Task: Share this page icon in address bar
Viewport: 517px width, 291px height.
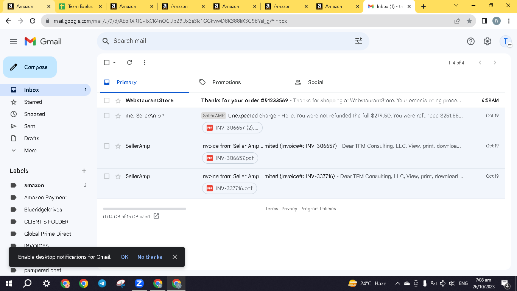Action: coord(457,21)
